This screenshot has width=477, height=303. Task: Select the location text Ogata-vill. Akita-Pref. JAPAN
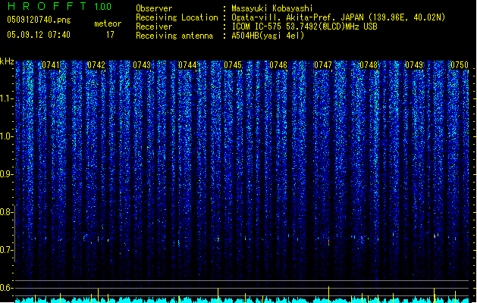297,17
